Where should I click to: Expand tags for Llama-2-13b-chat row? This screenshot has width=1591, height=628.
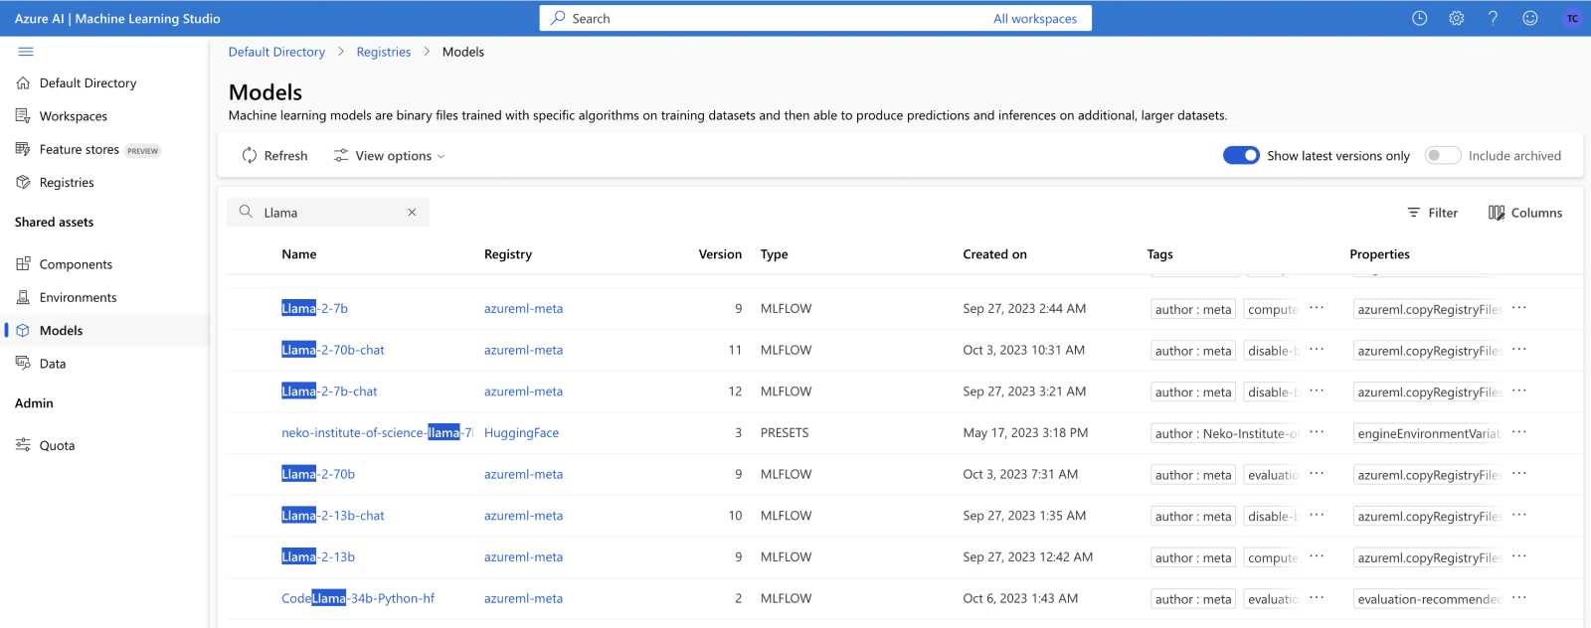pyautogui.click(x=1317, y=516)
